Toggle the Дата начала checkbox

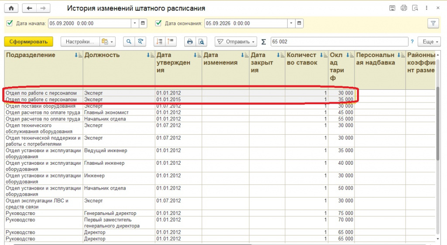tap(10, 23)
